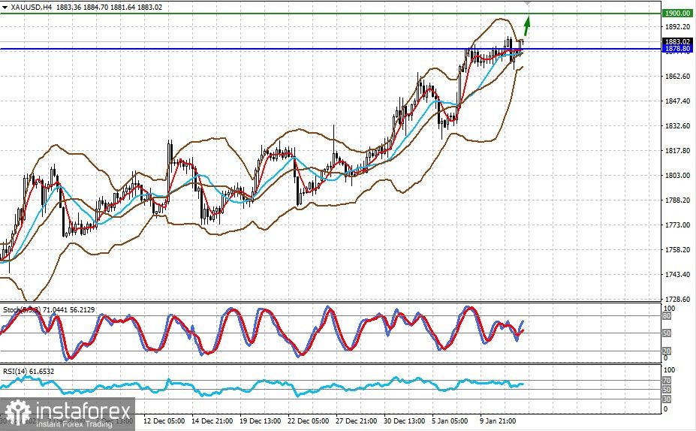This screenshot has height=431, width=696.
Task: Click the 1832.60 price axis label
Action: click(x=677, y=126)
